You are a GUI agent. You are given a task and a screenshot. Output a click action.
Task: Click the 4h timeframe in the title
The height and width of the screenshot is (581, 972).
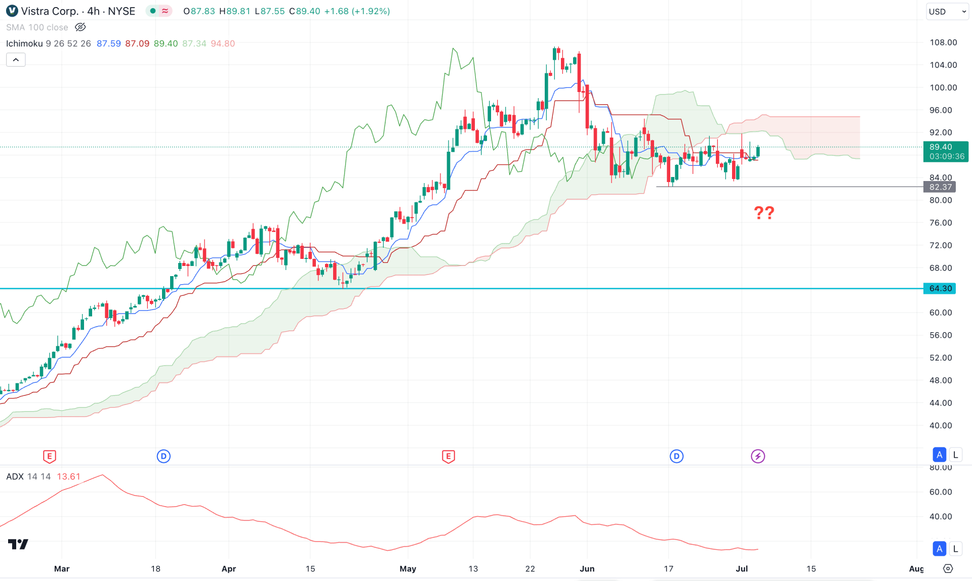point(93,11)
